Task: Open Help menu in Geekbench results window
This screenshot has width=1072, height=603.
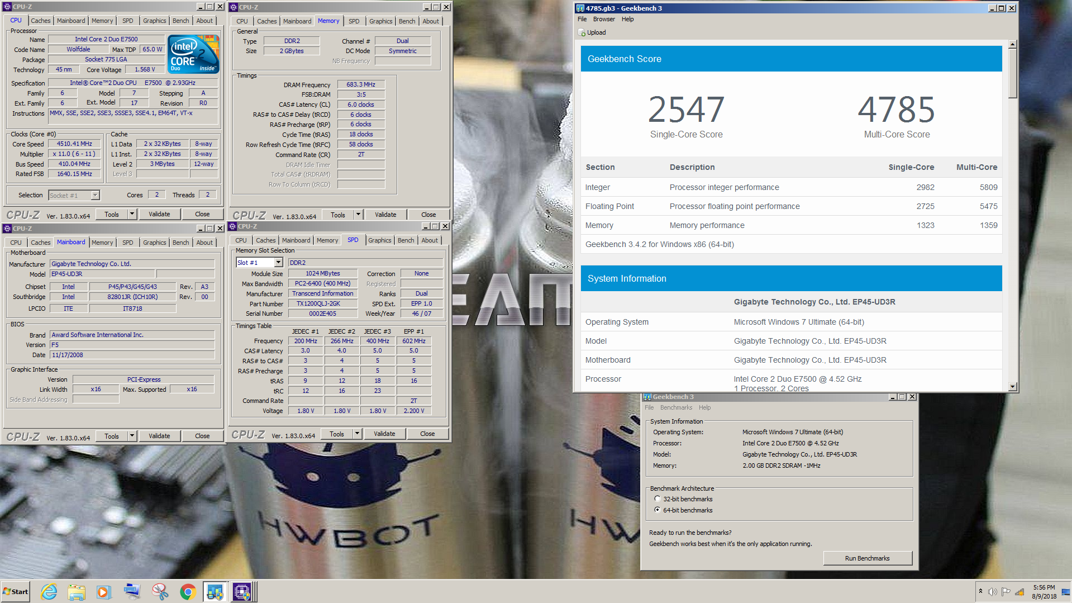Action: [x=628, y=19]
